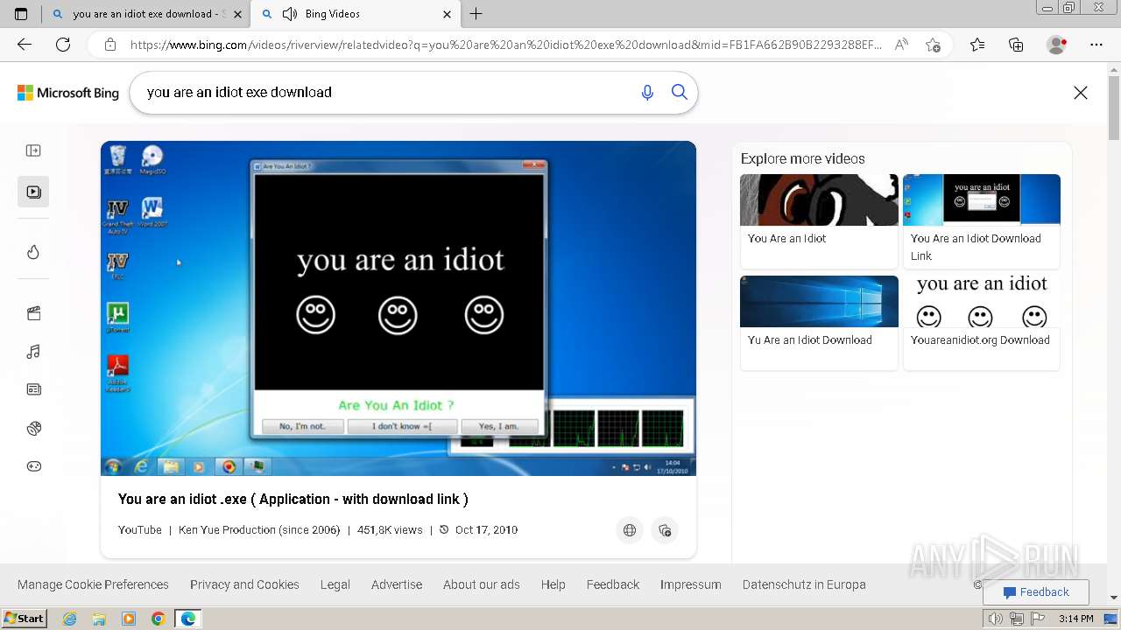This screenshot has height=630, width=1121.
Task: Open the Legal footer link
Action: pos(335,584)
